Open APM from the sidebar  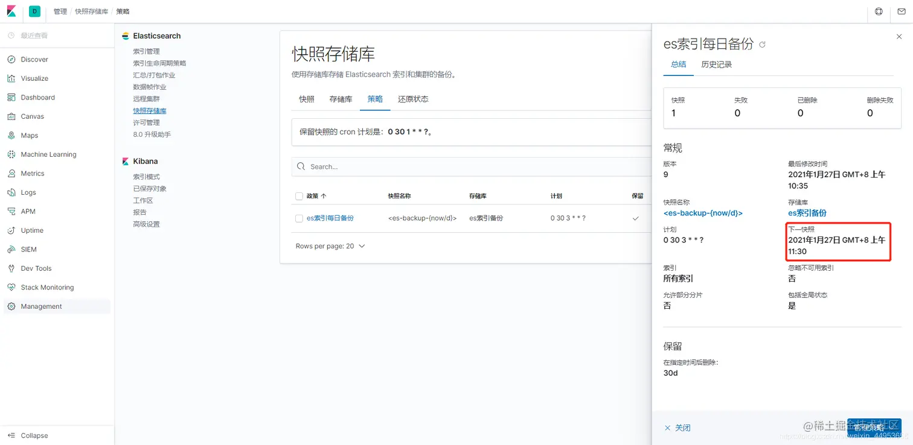[28, 212]
